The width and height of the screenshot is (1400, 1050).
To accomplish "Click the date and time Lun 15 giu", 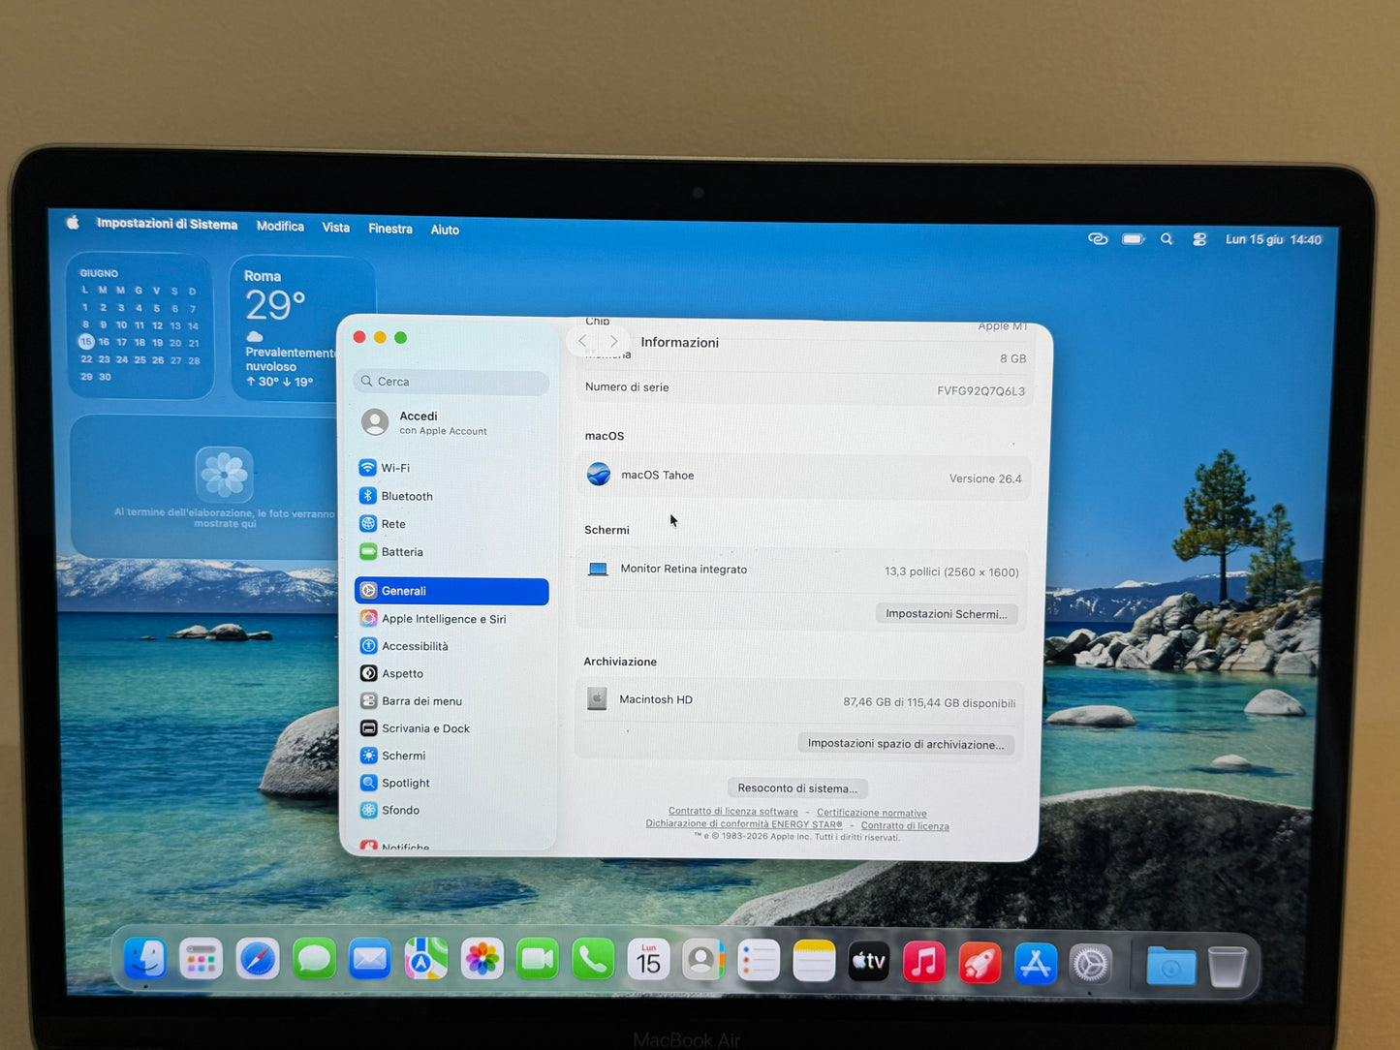I will (1273, 239).
